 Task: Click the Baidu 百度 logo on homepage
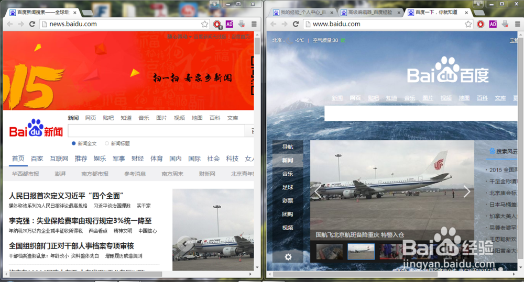coord(447,70)
